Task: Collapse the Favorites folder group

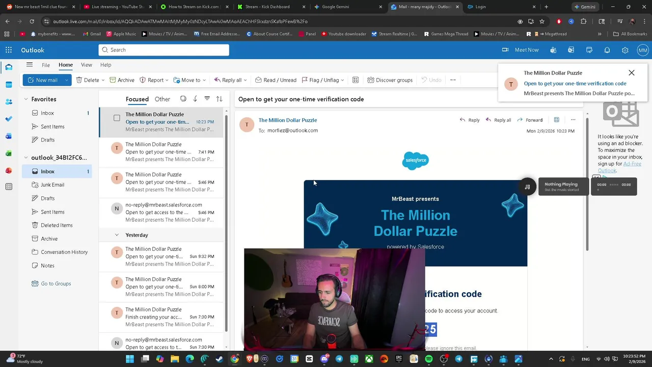Action: click(x=26, y=99)
